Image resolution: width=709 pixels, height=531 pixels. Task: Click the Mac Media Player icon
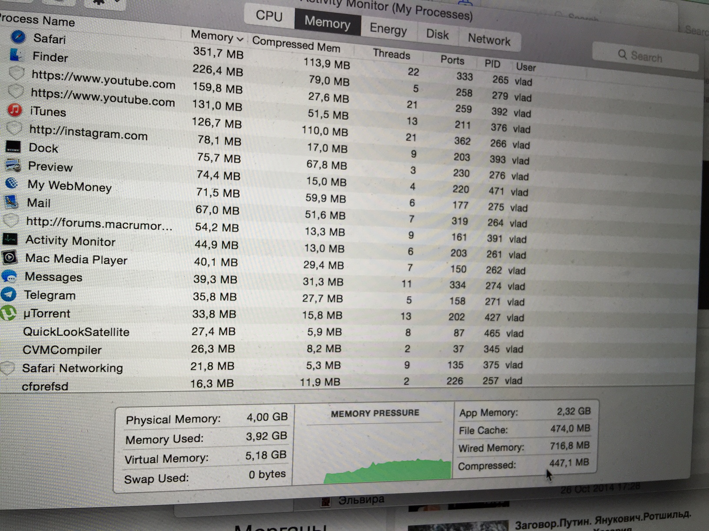tap(10, 257)
